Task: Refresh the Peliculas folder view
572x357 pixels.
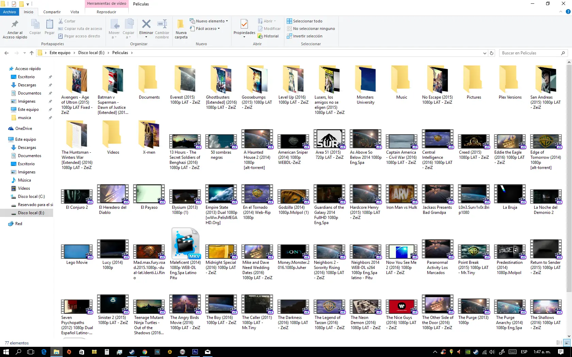Action: [492, 53]
